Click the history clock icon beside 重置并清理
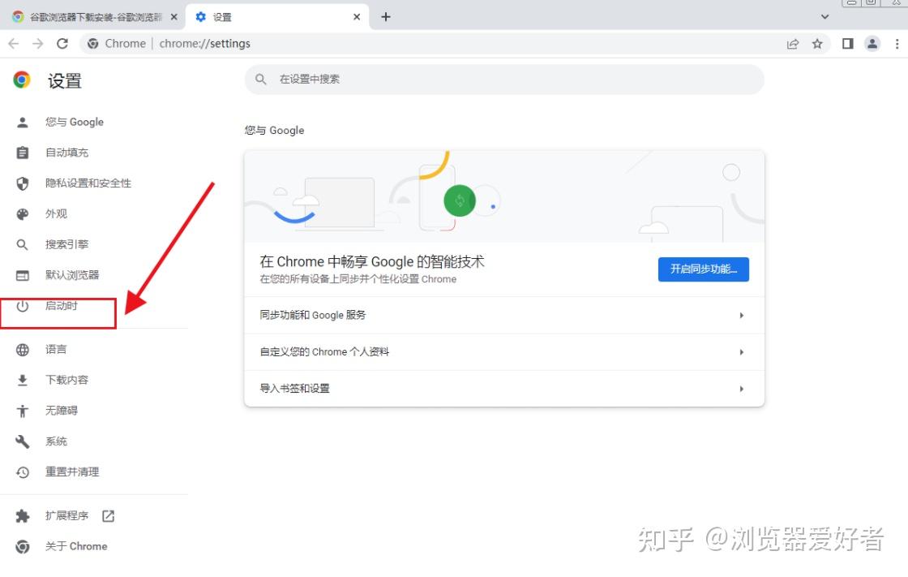908x577 pixels. tap(23, 472)
